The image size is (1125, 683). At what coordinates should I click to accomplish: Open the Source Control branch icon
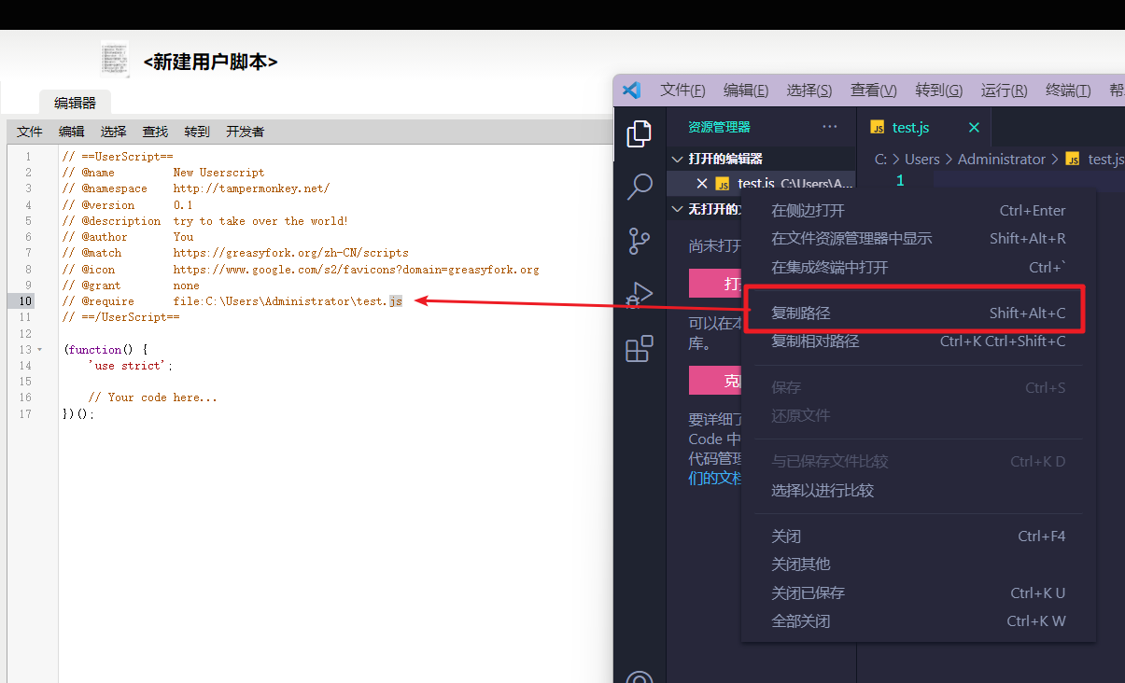coord(639,241)
